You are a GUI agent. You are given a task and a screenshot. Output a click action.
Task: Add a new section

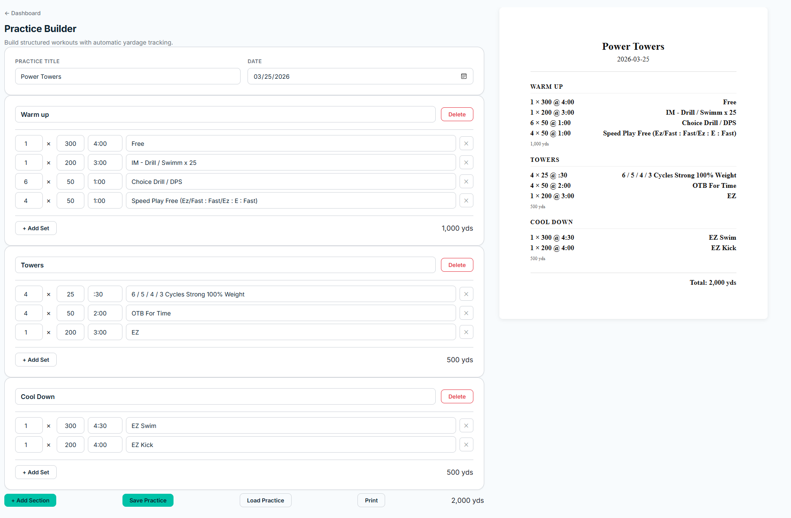pyautogui.click(x=30, y=500)
